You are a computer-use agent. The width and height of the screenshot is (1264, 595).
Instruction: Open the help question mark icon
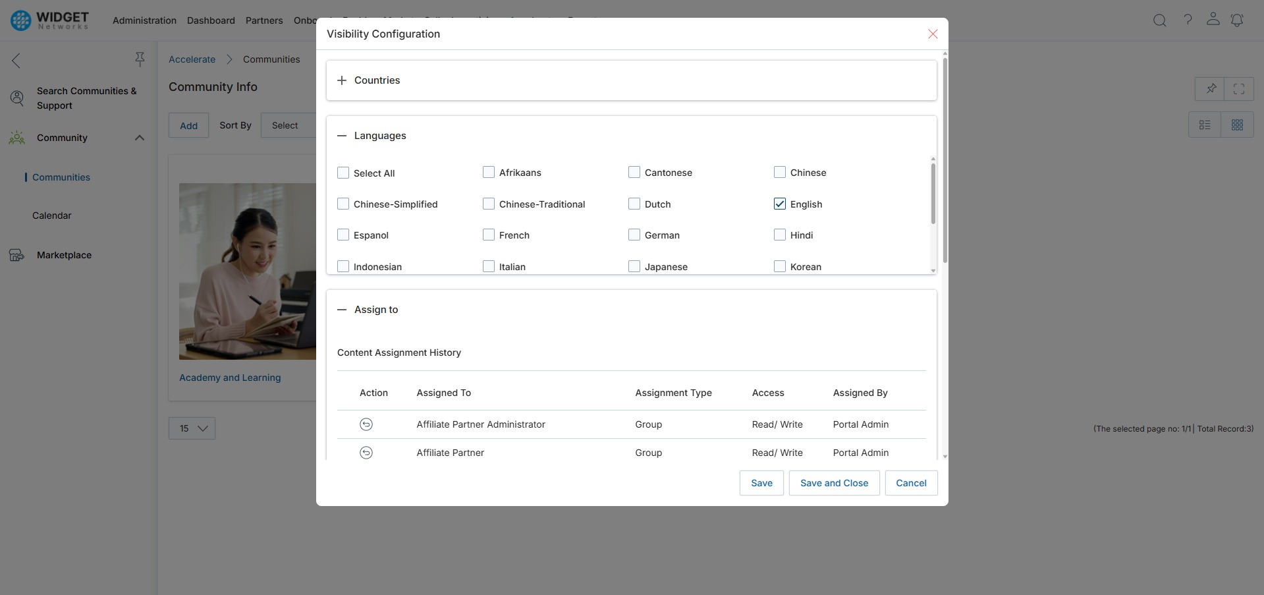(1188, 20)
